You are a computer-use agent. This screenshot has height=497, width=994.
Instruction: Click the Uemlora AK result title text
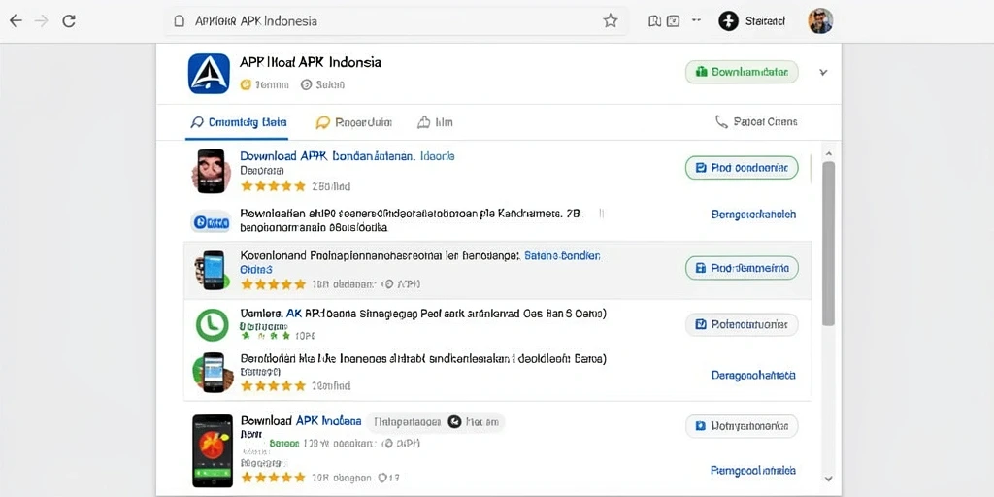coord(423,314)
